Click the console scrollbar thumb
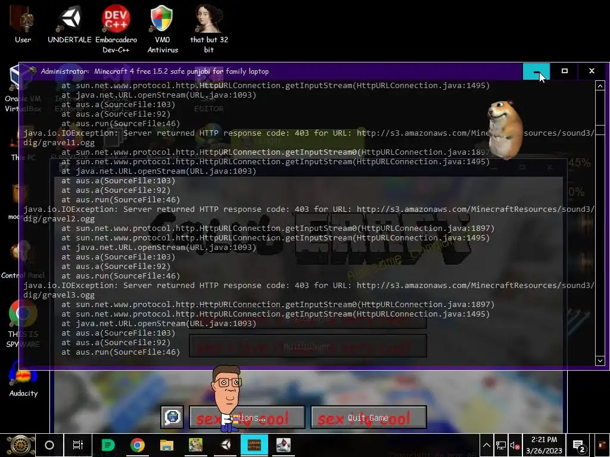This screenshot has width=610, height=457. (x=600, y=130)
